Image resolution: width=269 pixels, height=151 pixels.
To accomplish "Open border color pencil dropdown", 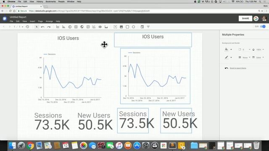I will pos(231,57).
